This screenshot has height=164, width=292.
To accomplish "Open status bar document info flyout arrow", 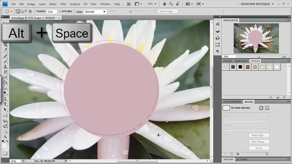I will click(66, 161).
